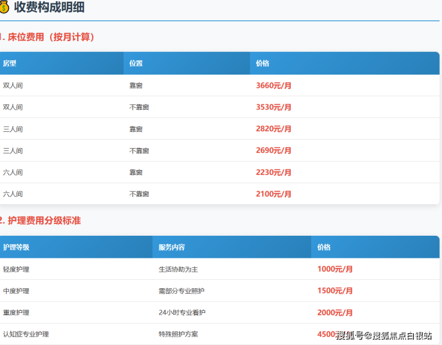Click the 房型 column header

click(10, 63)
